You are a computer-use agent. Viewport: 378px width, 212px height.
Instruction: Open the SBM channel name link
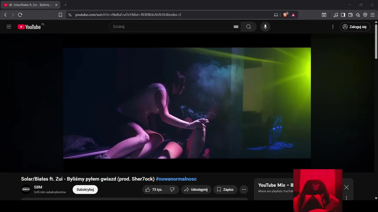click(38, 187)
